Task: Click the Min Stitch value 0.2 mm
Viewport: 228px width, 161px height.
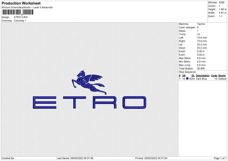Action: tap(201, 62)
